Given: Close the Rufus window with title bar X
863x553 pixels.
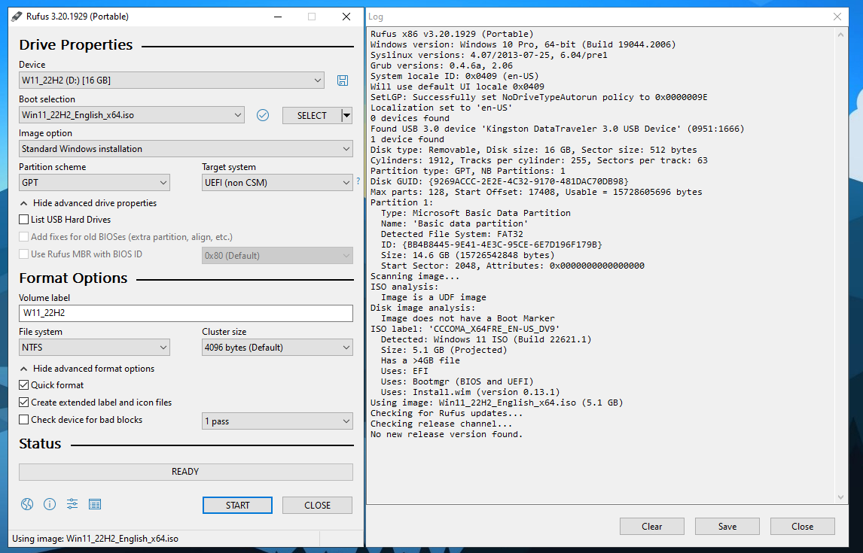Looking at the screenshot, I should click(x=346, y=17).
